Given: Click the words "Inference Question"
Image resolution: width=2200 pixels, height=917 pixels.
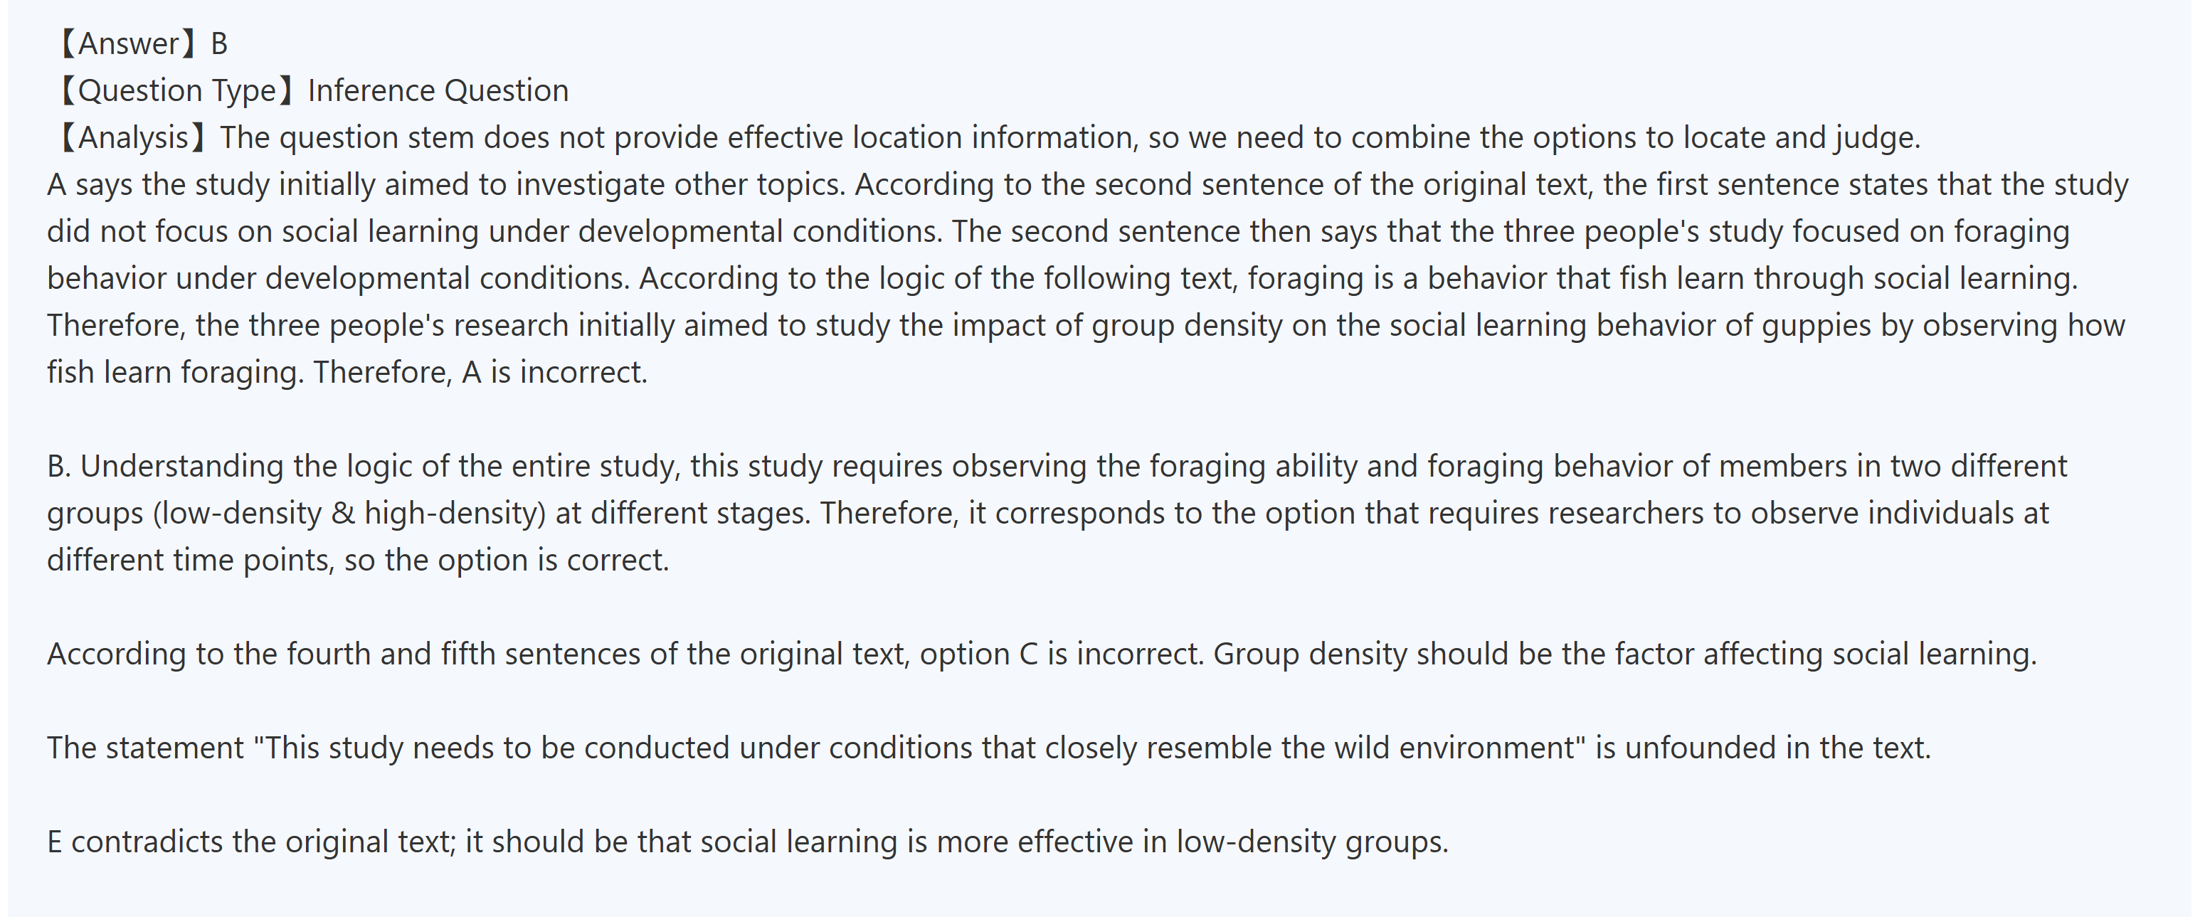Looking at the screenshot, I should click(438, 90).
